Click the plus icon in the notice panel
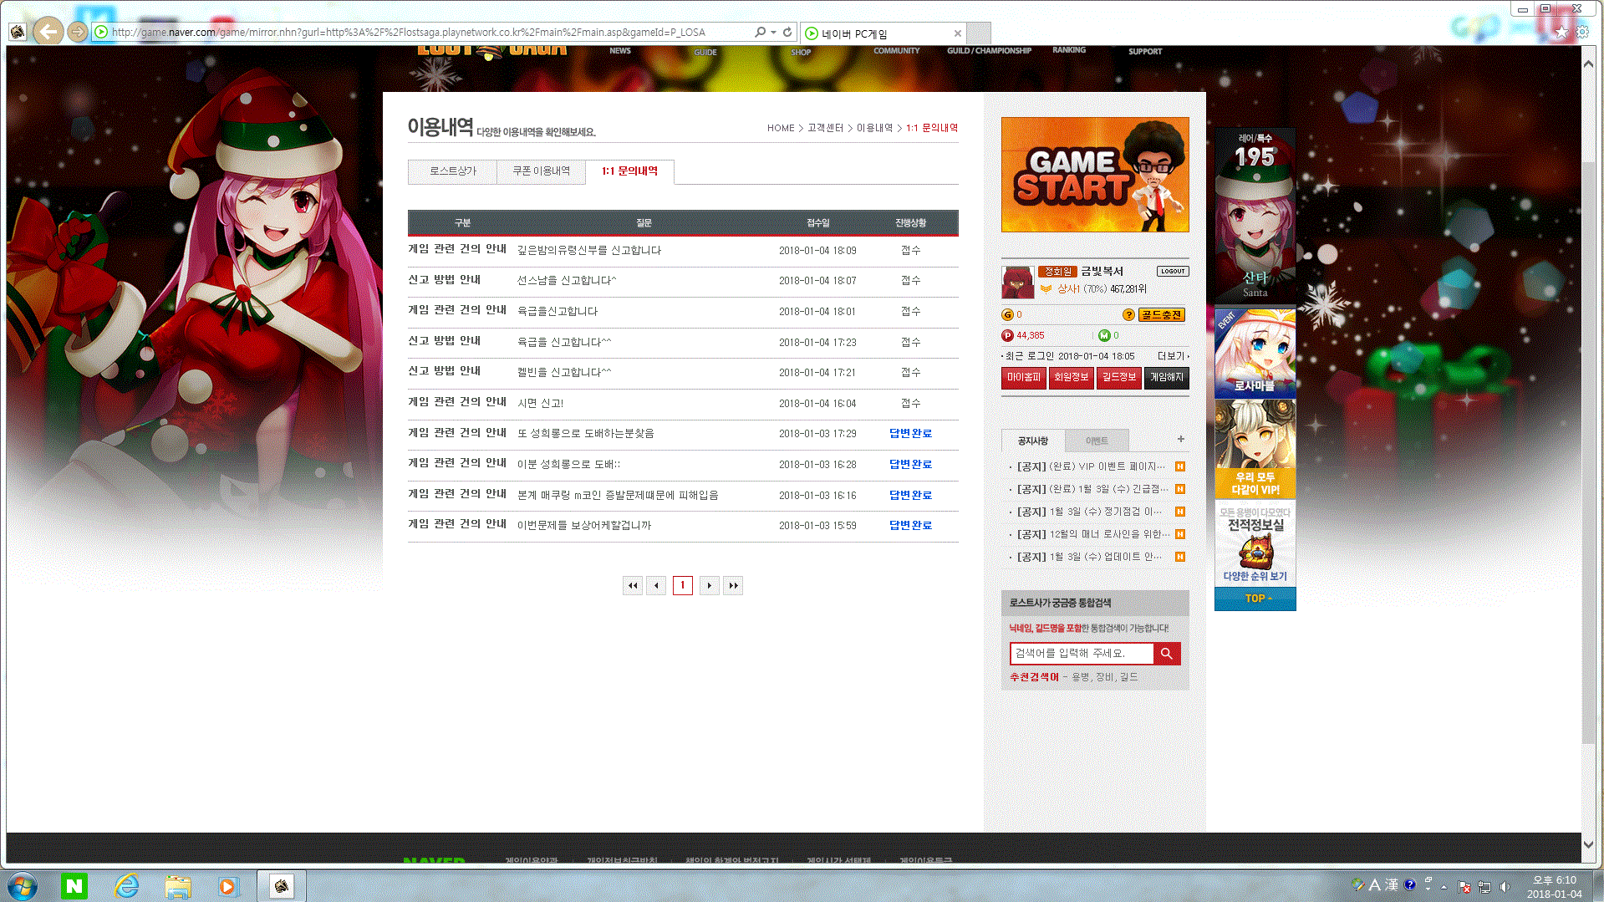 (x=1181, y=439)
